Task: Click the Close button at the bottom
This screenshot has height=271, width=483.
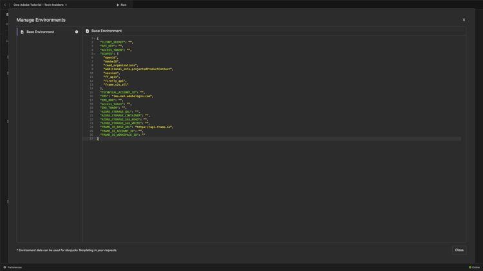Action: coord(459,250)
